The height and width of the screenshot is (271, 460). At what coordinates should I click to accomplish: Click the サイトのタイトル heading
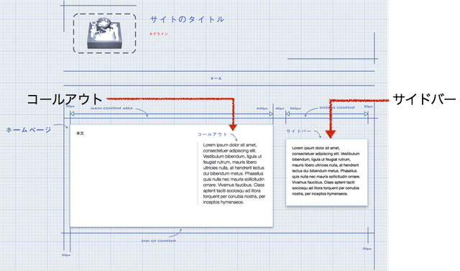187,19
